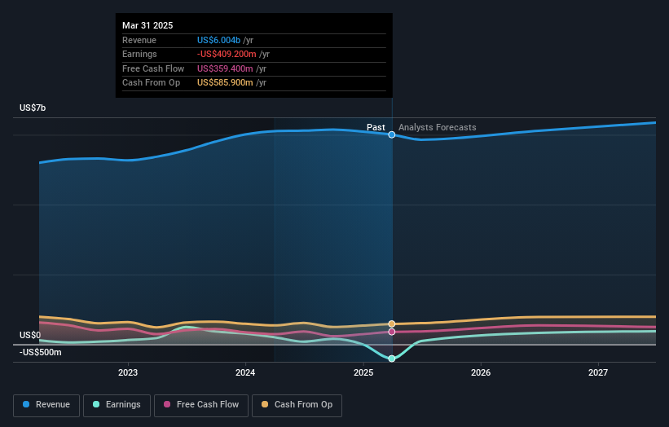
Task: Select the 2024 x-axis label
Action: (x=245, y=372)
